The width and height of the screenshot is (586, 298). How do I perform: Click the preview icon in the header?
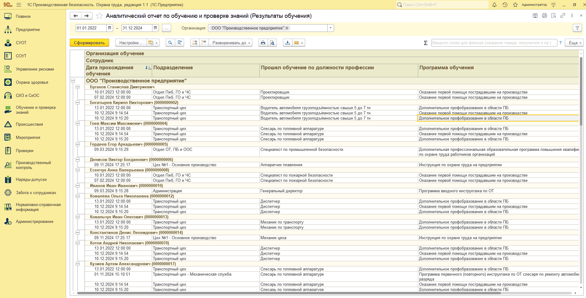tap(553, 16)
